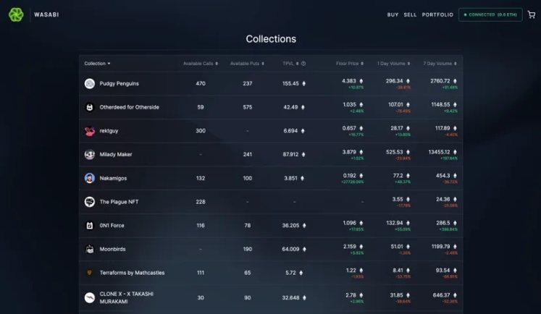Click the CONNECTED wallet button
The height and width of the screenshot is (314, 541).
490,14
